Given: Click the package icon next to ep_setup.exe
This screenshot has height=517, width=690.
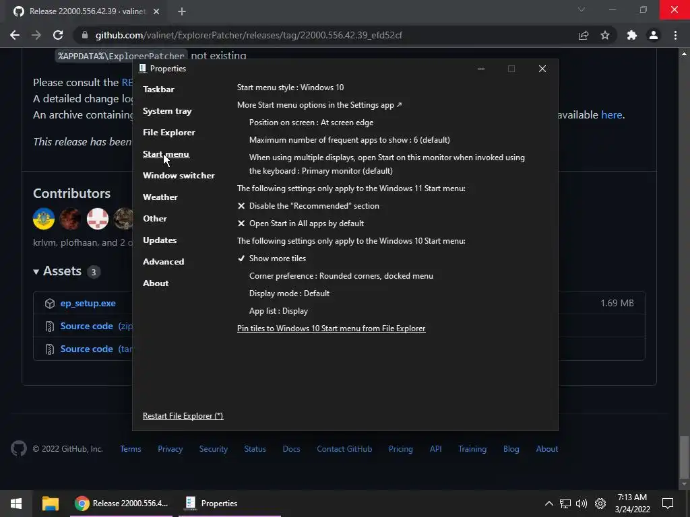Looking at the screenshot, I should [50, 304].
